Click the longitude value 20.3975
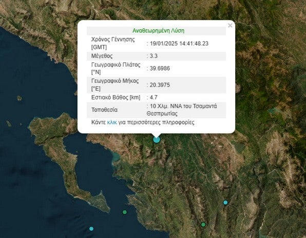Screen dimensions: 306x238 point(160,85)
